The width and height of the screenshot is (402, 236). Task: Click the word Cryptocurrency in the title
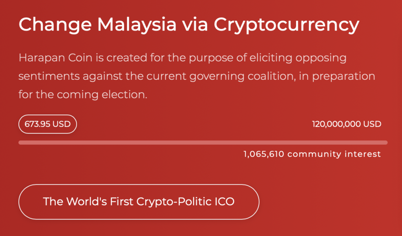coord(287,25)
